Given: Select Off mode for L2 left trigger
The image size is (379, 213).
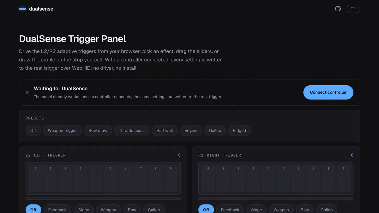Looking at the screenshot, I should pyautogui.click(x=33, y=209).
